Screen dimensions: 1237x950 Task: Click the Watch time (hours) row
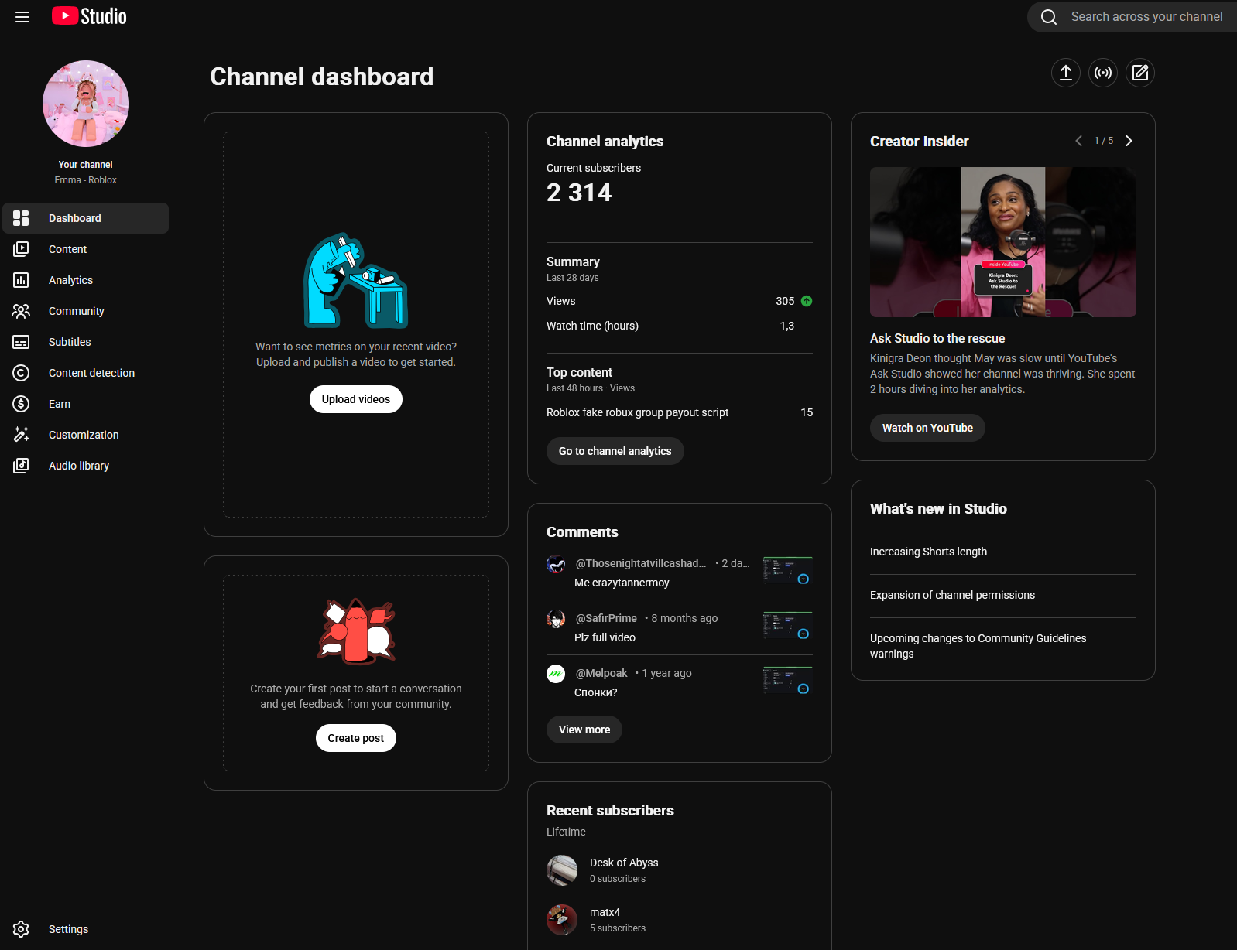pyautogui.click(x=680, y=326)
